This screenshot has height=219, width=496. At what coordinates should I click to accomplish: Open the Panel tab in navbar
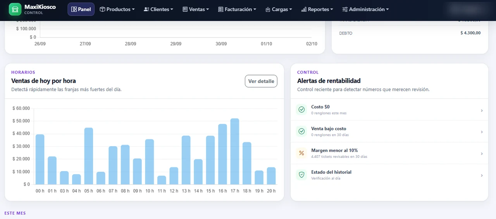[81, 9]
